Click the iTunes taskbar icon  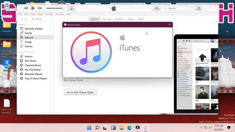[x=146, y=128]
